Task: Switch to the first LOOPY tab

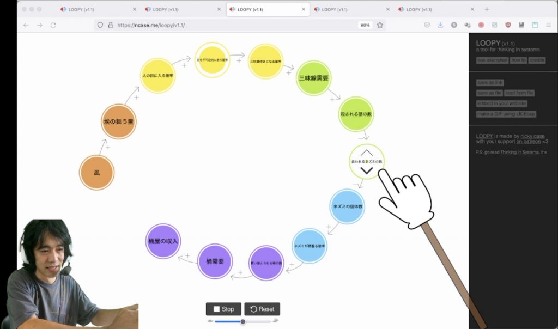Action: pyautogui.click(x=98, y=9)
